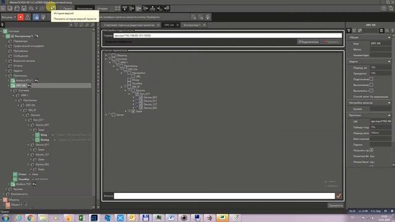395x222 pixels.
Task: Click the link arrow beside Modbus TCP
Action: 35,184
